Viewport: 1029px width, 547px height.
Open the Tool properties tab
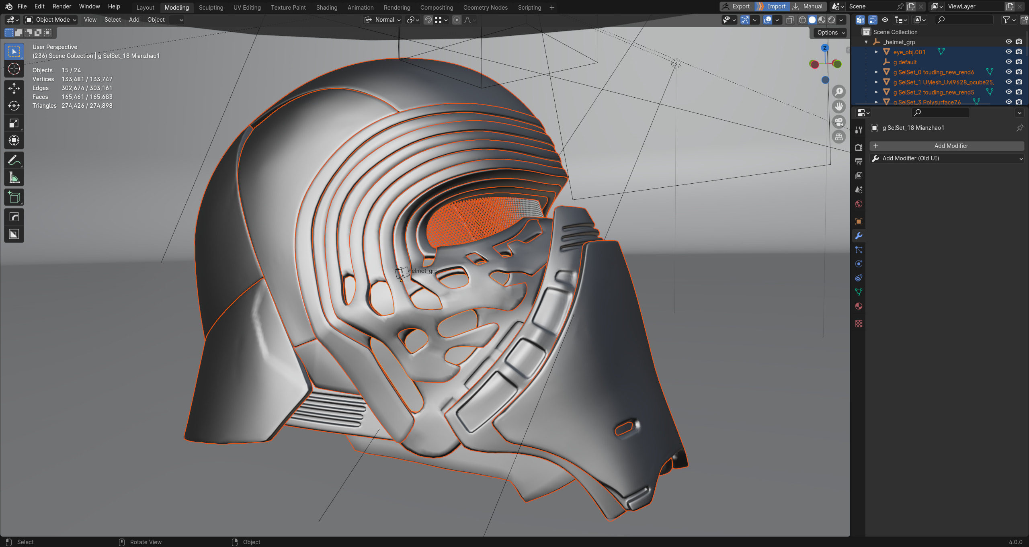(859, 130)
